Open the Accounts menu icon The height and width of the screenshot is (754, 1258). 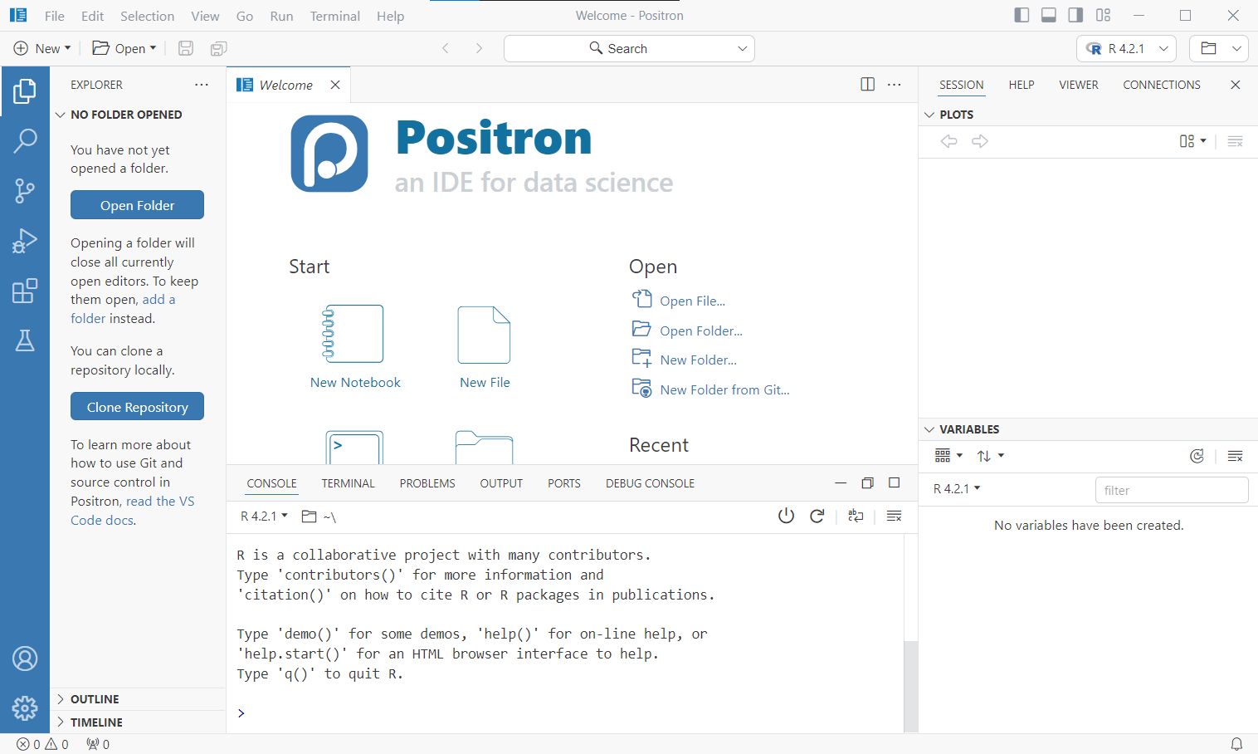(25, 659)
